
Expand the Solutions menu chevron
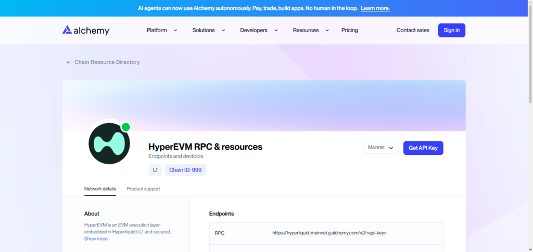tap(223, 30)
